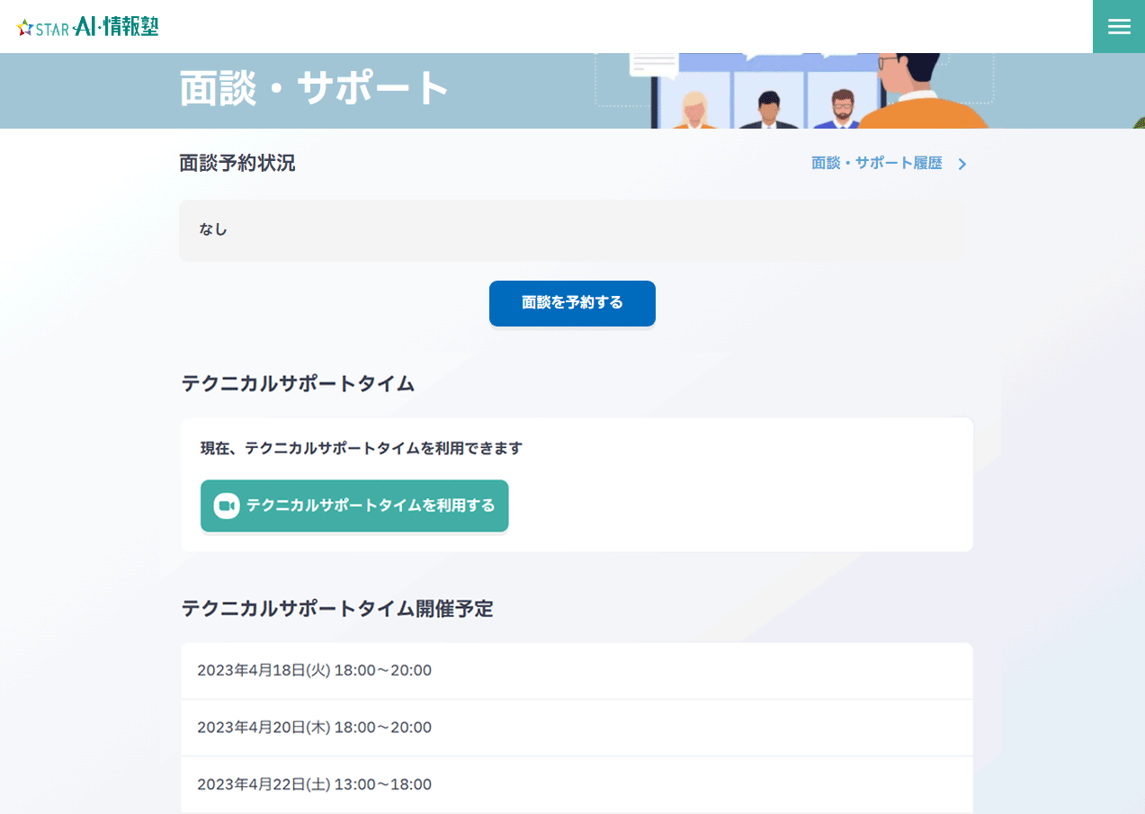Click the テクニカルサポートタイム開催予定 heading
Viewport: 1145px width, 814px height.
[x=337, y=609]
